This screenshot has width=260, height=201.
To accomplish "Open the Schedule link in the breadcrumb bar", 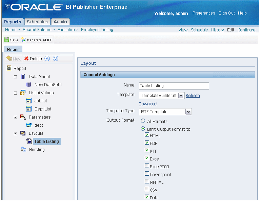I will tap(199, 30).
